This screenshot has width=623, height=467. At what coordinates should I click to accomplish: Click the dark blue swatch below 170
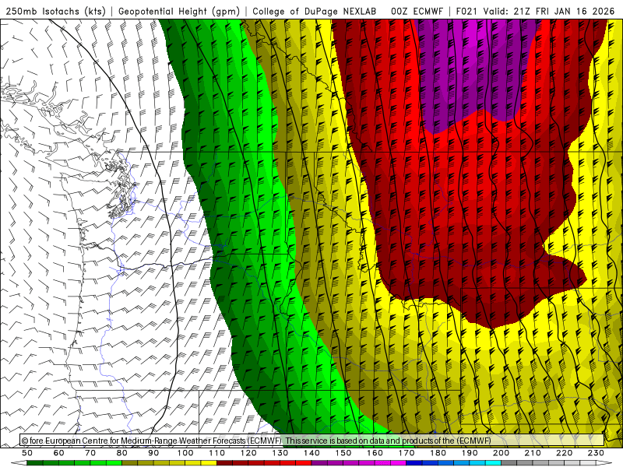click(x=414, y=463)
